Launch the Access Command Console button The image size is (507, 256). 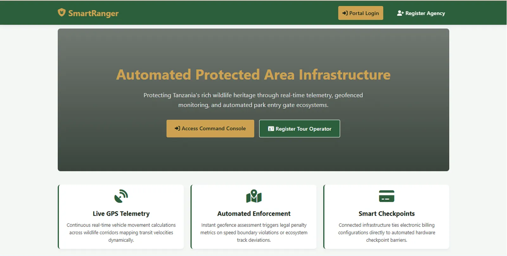pos(210,128)
